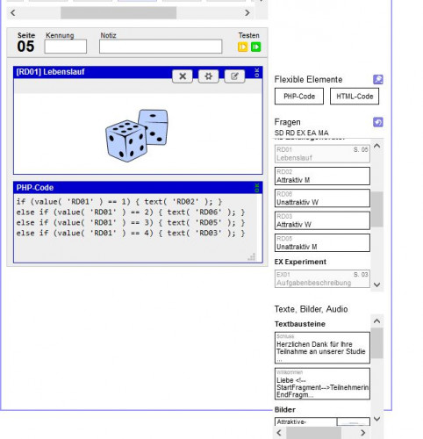This screenshot has height=439, width=423.
Task: Click the refresh icon beside Fragen
Action: (378, 122)
